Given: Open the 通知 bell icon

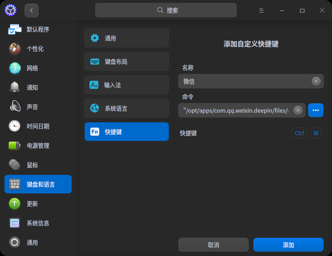Looking at the screenshot, I should (x=15, y=87).
